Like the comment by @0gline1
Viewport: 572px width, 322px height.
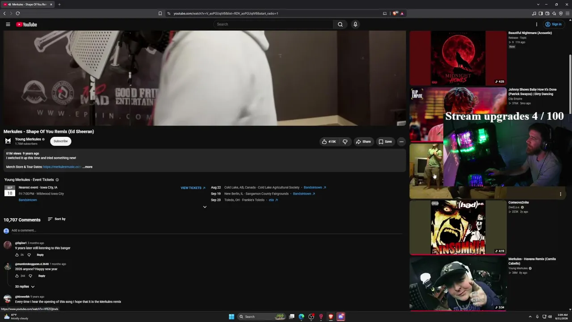[17, 255]
